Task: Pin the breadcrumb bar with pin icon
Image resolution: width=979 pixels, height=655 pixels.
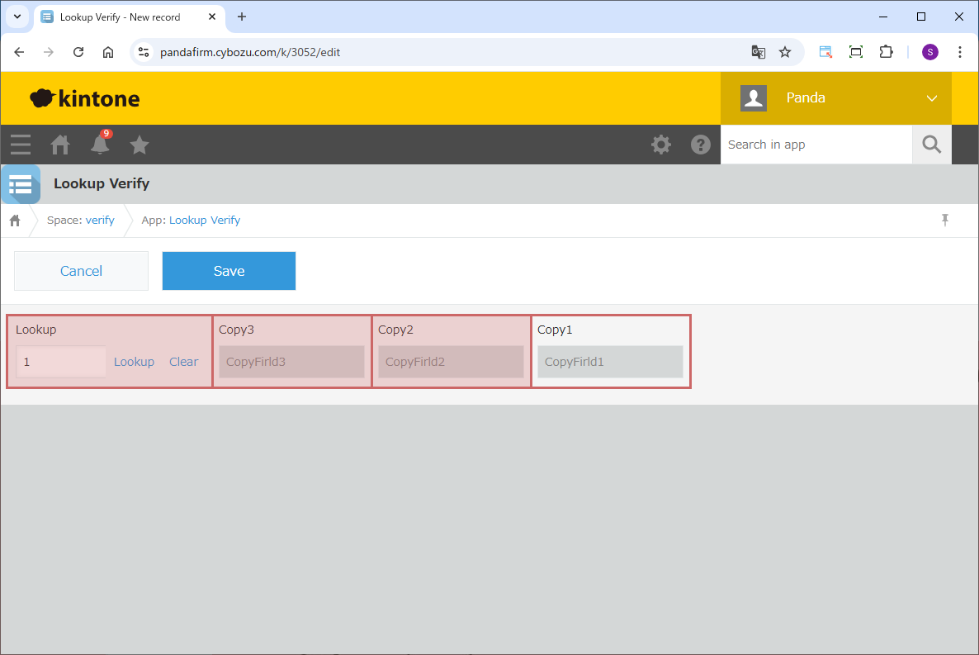Action: [x=945, y=220]
